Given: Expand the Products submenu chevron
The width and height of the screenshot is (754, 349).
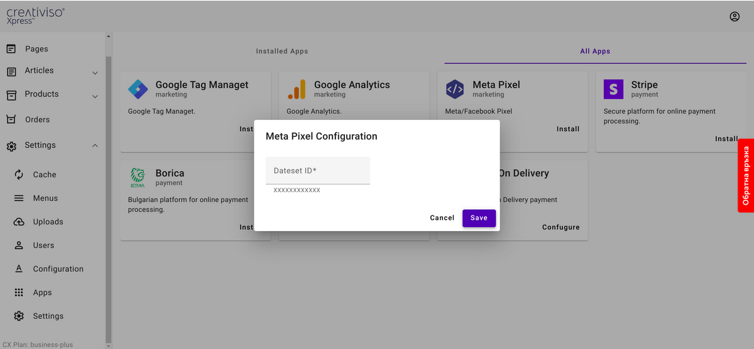Looking at the screenshot, I should point(95,97).
